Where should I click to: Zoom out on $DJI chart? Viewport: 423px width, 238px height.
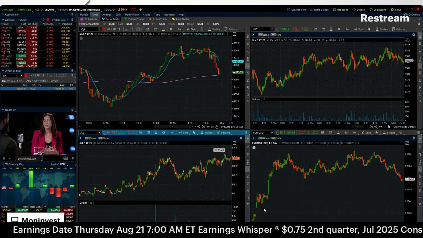click(199, 127)
